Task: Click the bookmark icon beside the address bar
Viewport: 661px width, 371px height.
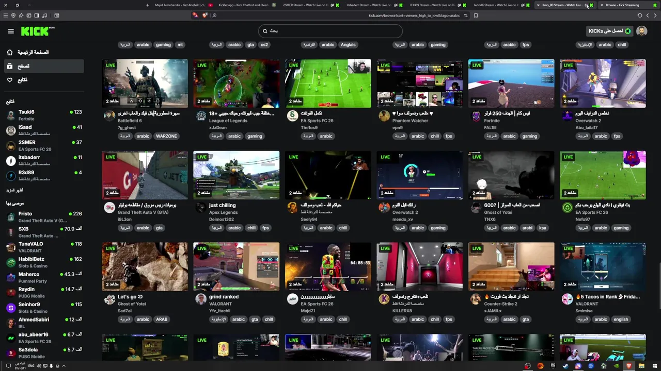Action: [x=476, y=15]
